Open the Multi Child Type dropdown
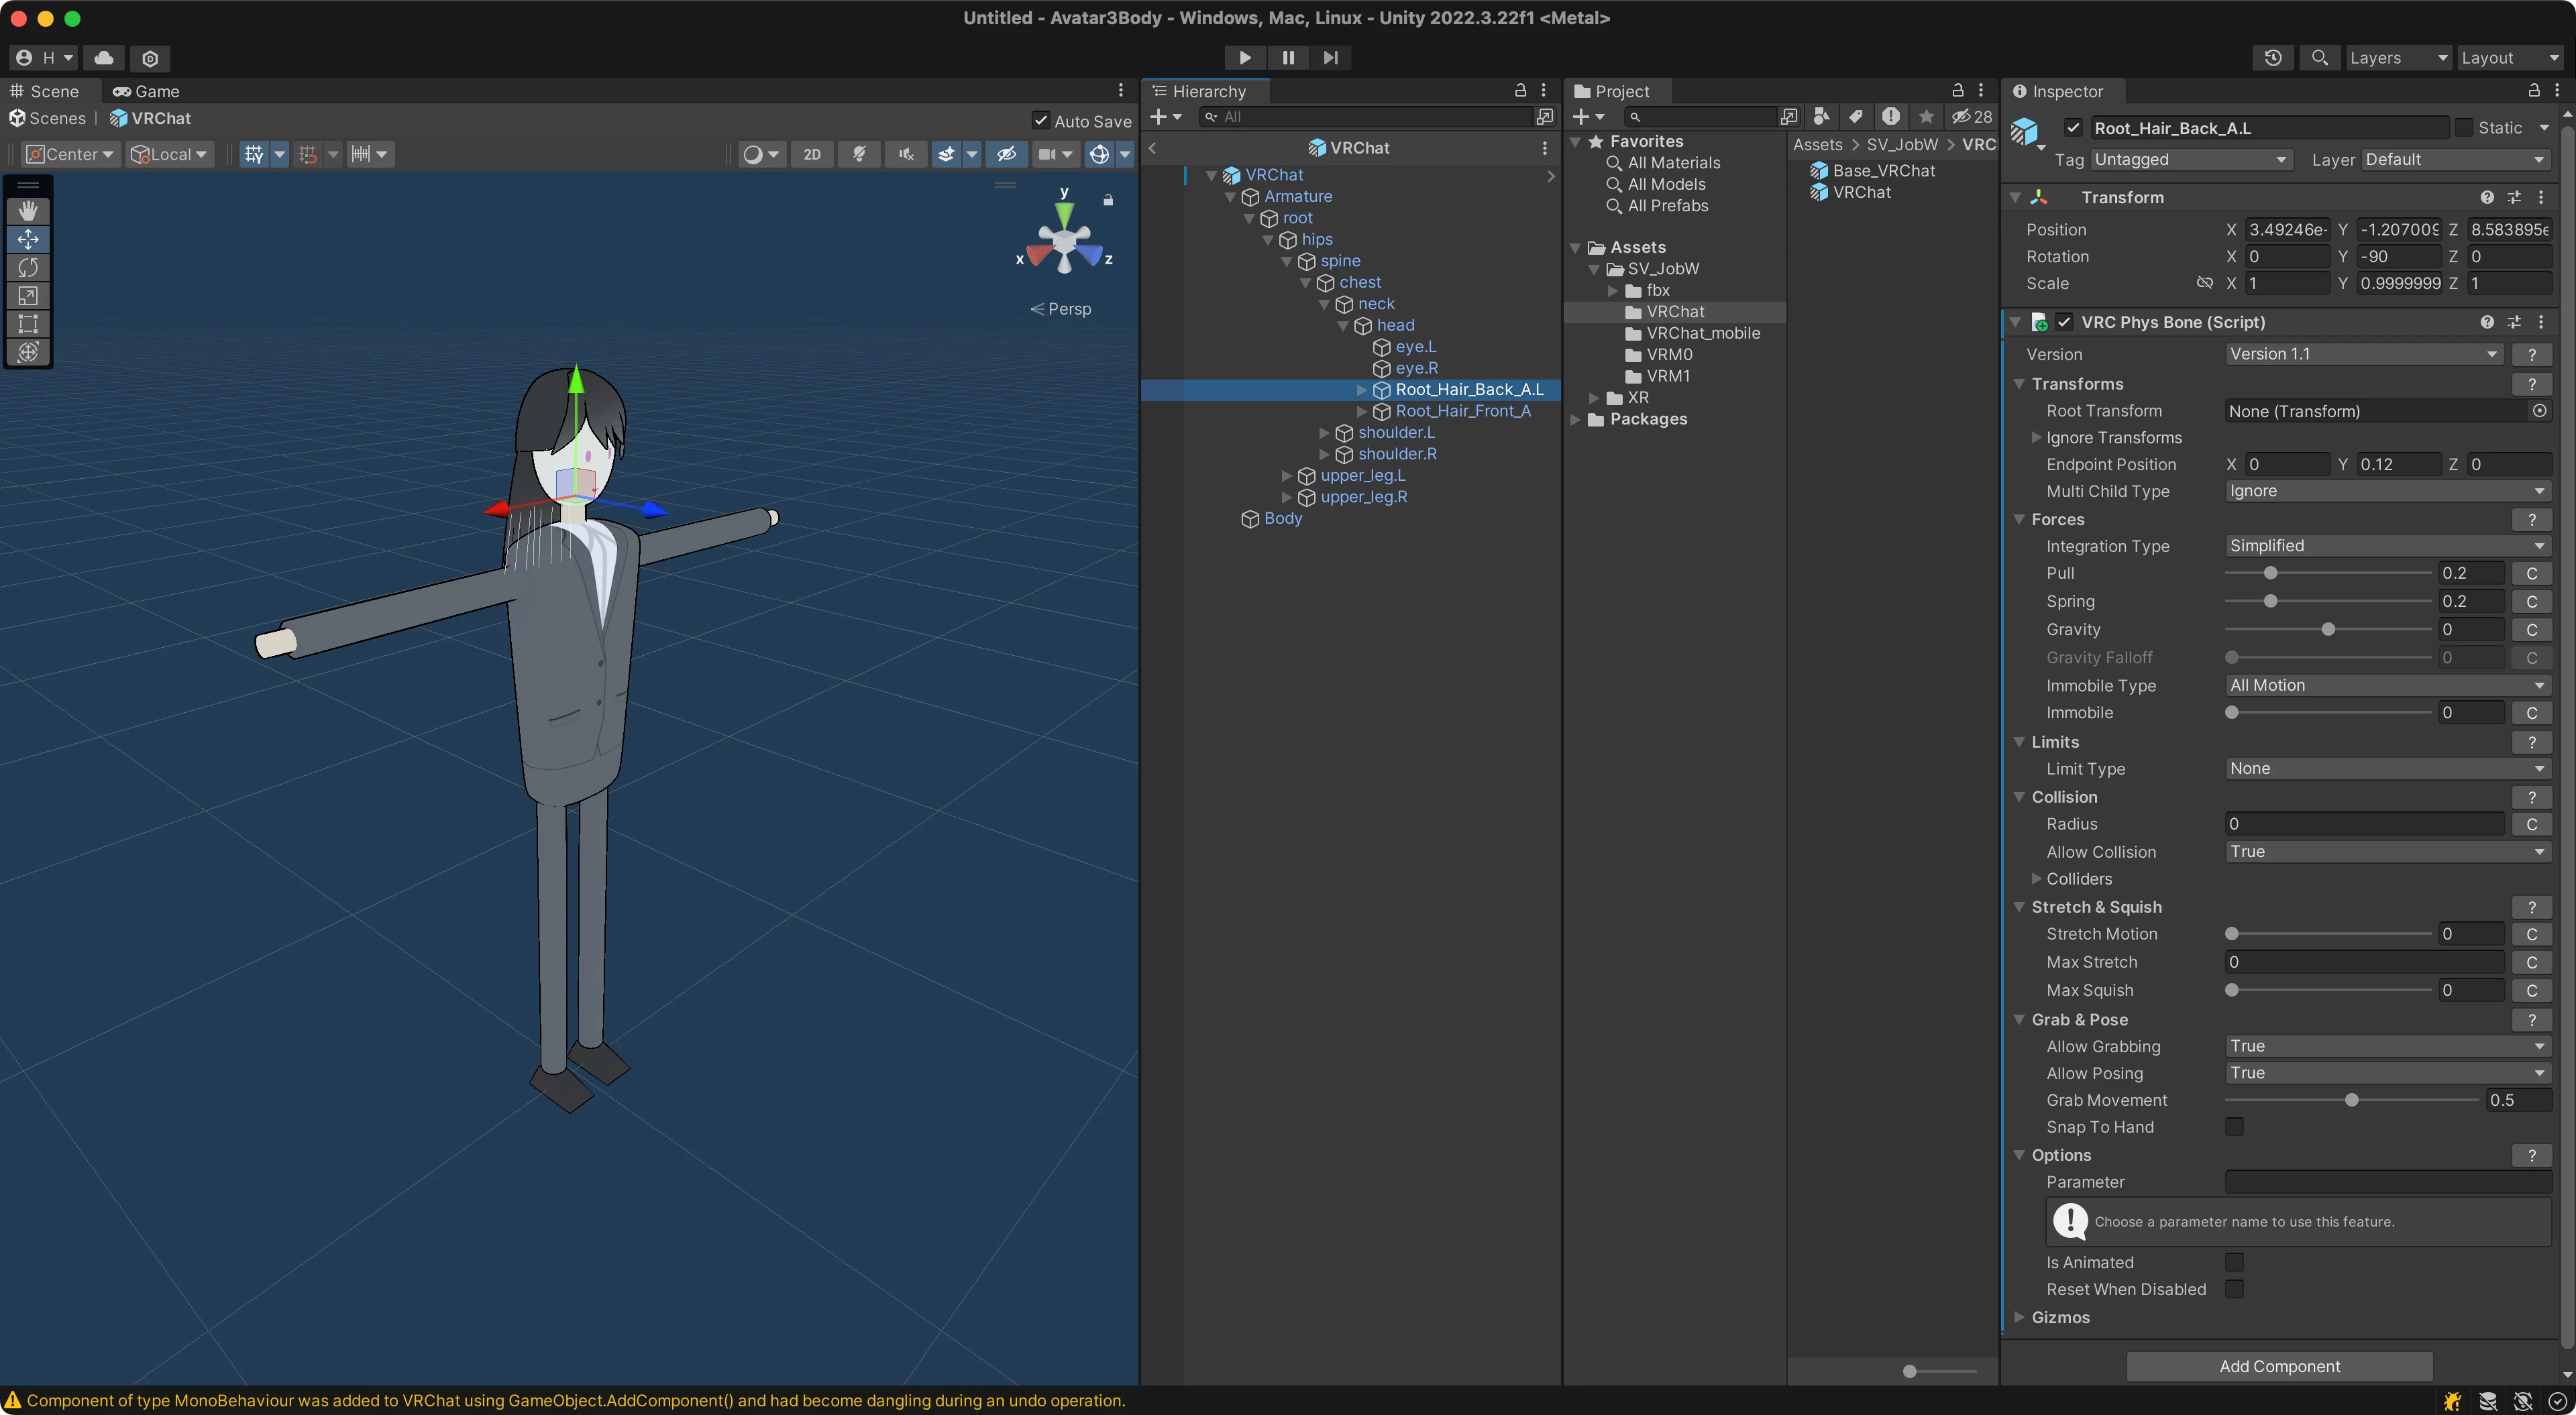 point(2388,491)
